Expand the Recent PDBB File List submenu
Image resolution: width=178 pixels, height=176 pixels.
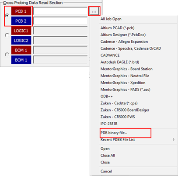pyautogui.click(x=137, y=140)
